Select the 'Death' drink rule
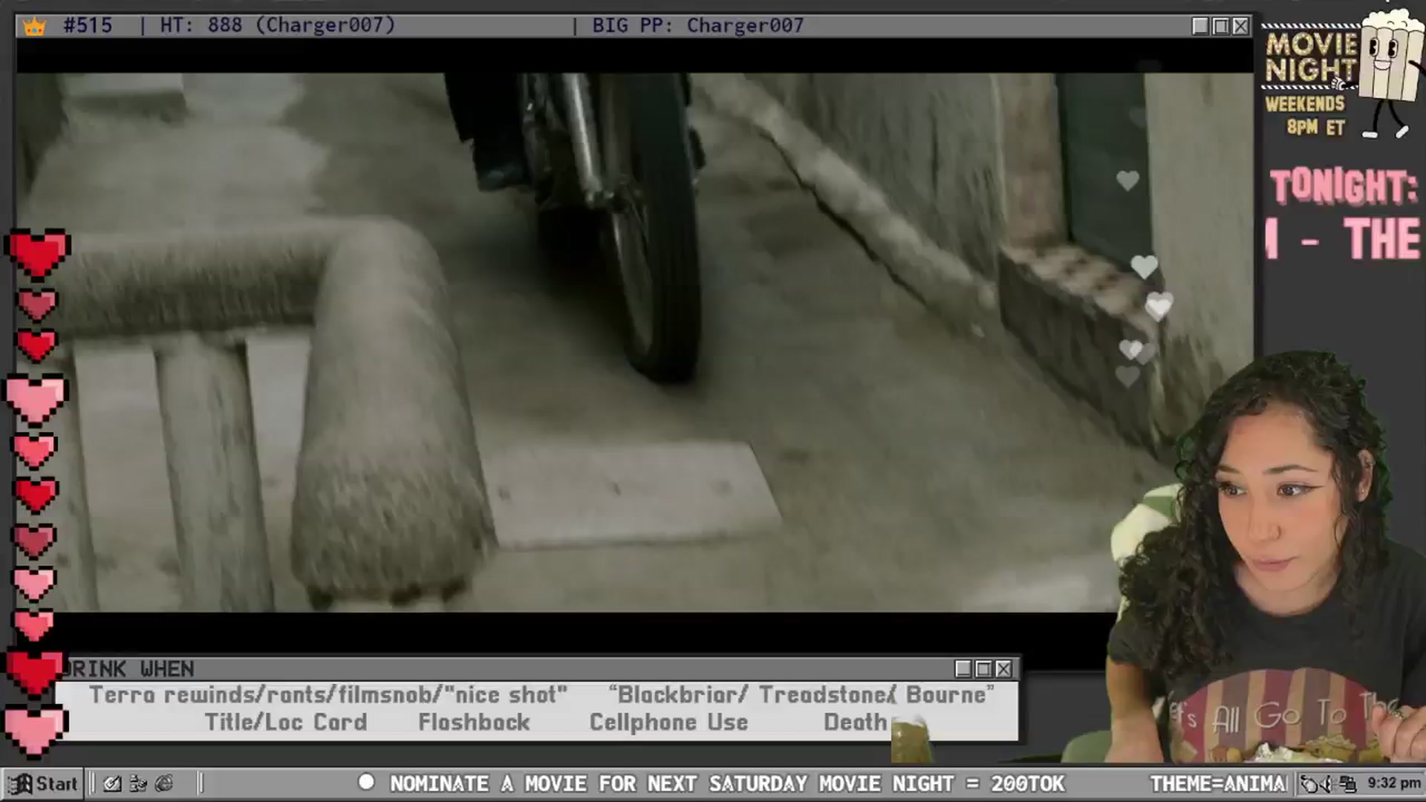This screenshot has width=1426, height=802. pyautogui.click(x=856, y=723)
